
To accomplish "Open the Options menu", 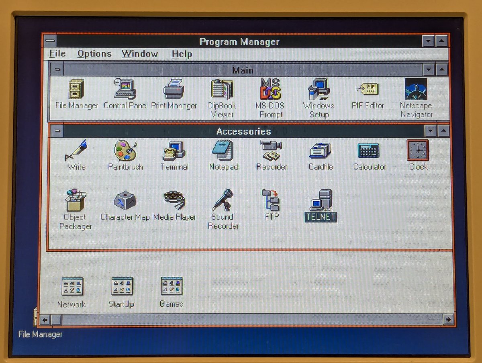I will coord(94,54).
